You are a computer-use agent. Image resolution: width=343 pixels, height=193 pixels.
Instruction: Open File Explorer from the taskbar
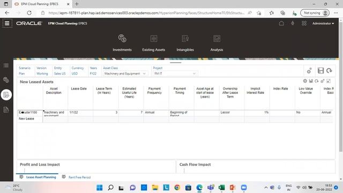point(155,188)
